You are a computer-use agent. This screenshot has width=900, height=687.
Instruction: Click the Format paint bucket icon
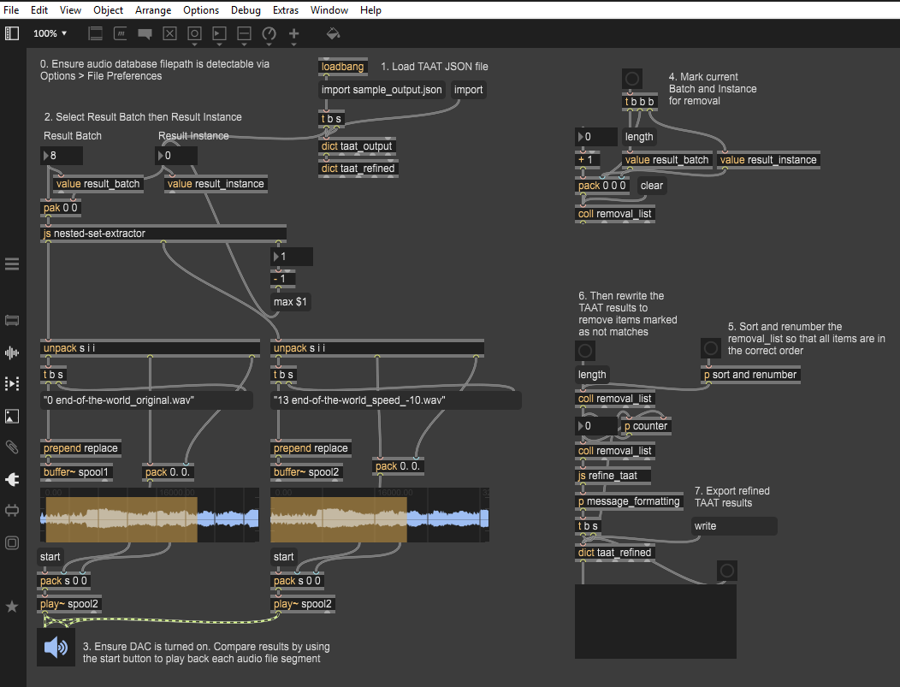point(334,34)
